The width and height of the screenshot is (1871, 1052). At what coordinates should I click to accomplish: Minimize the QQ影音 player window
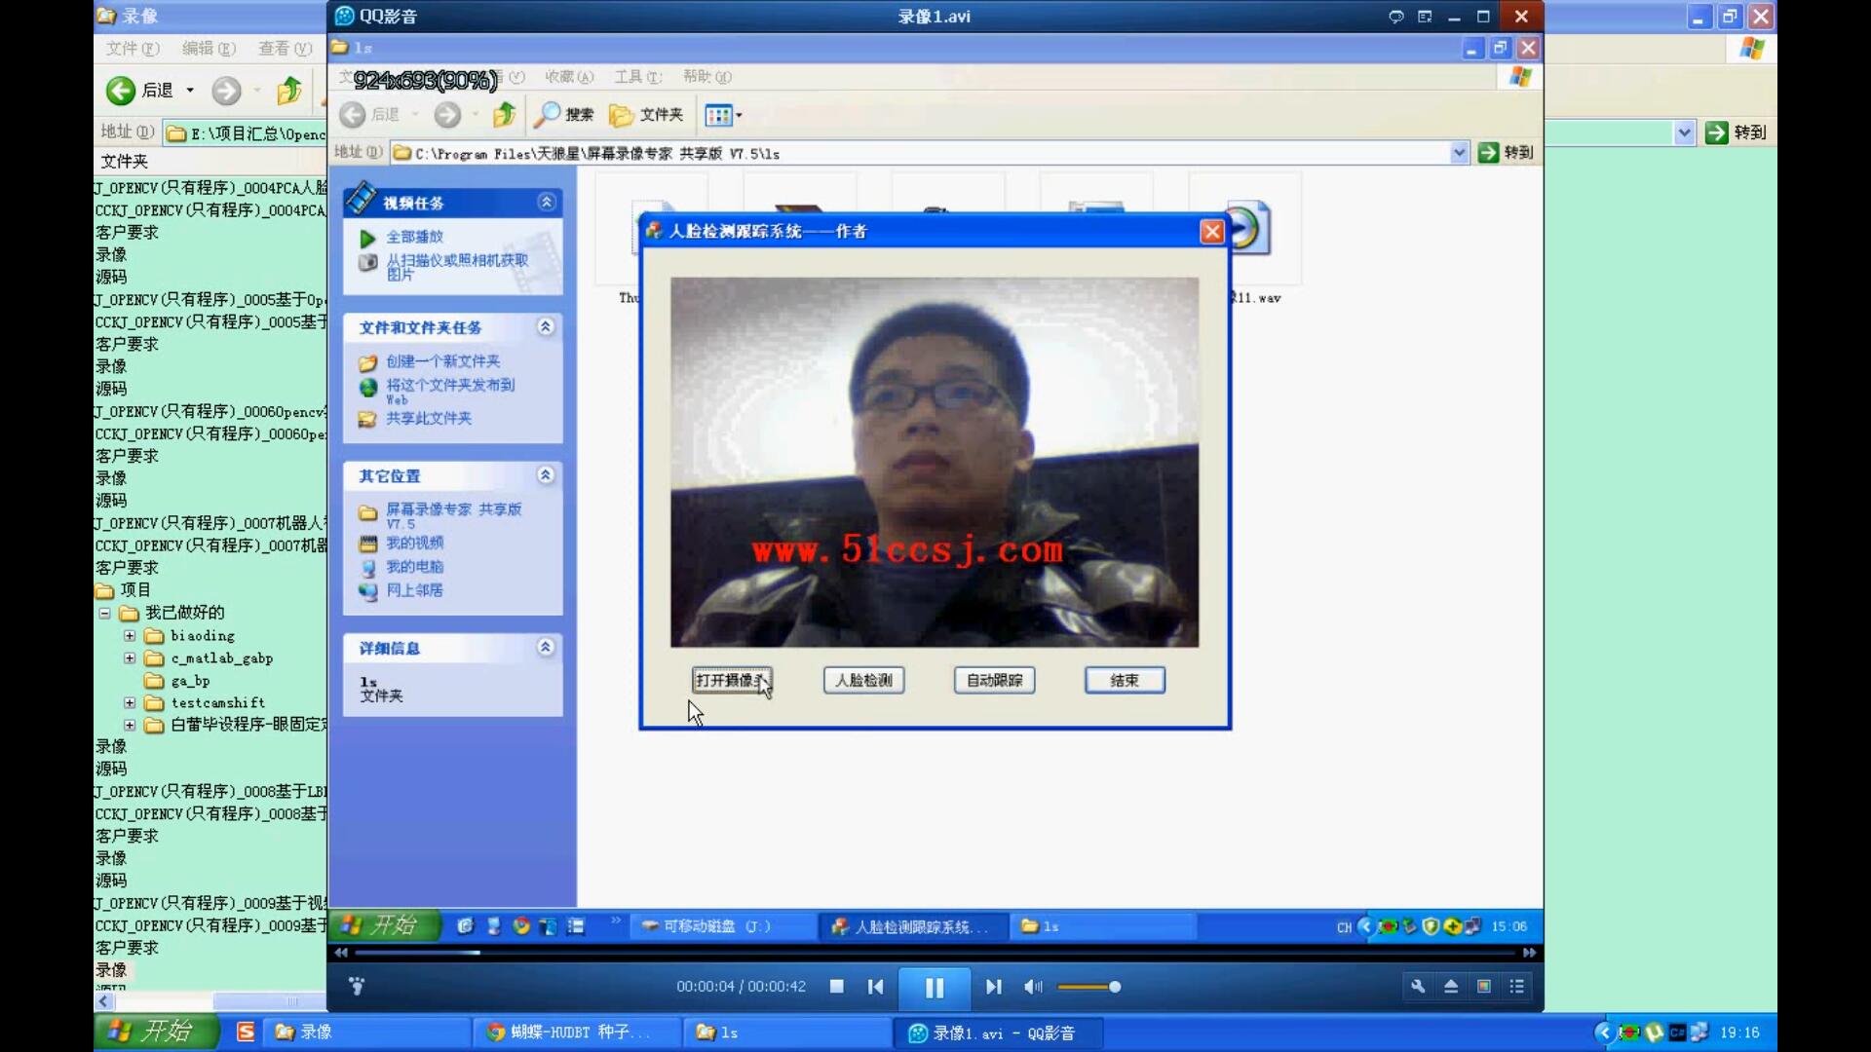(1454, 17)
